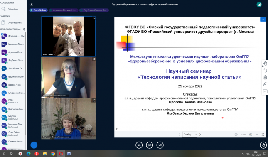Toggle webcam sharing button

150,145
